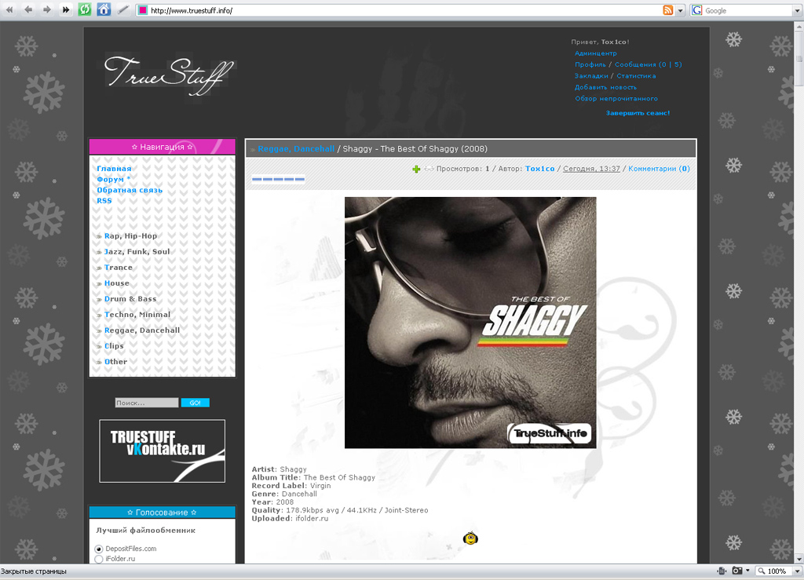The height and width of the screenshot is (580, 804).
Task: Click the TrueStuff logo
Action: [x=170, y=76]
